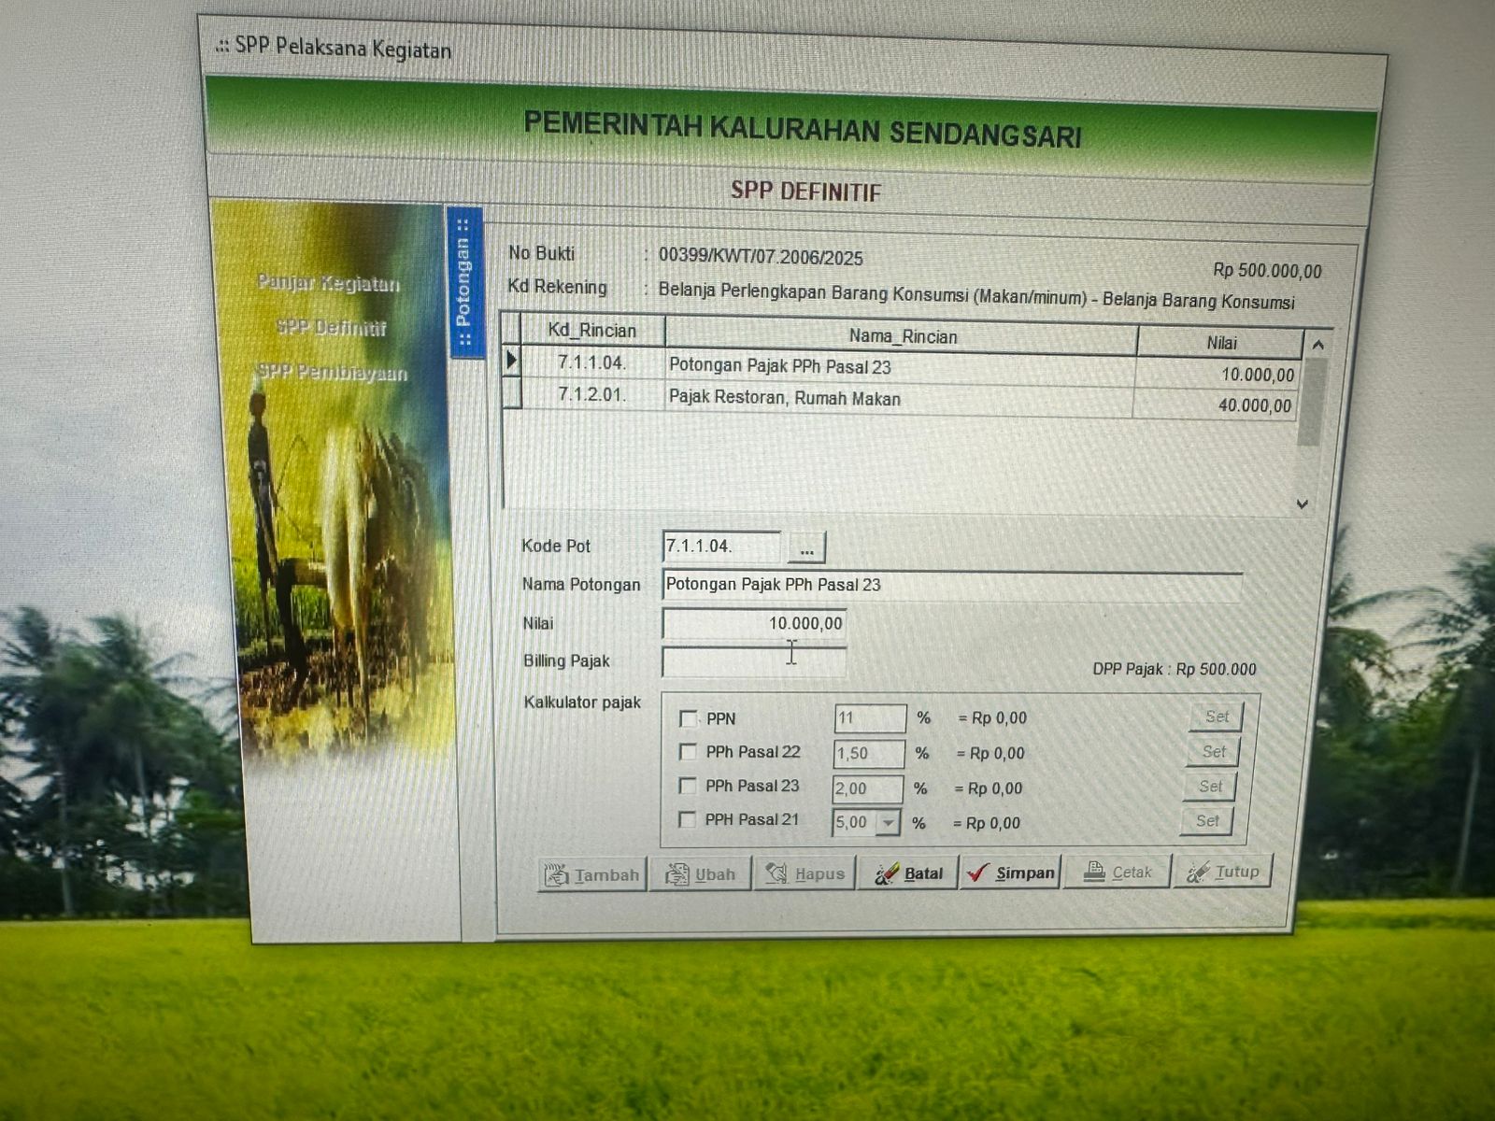The image size is (1495, 1121).
Task: Click the Kd_Rincian column header
Action: pyautogui.click(x=592, y=331)
